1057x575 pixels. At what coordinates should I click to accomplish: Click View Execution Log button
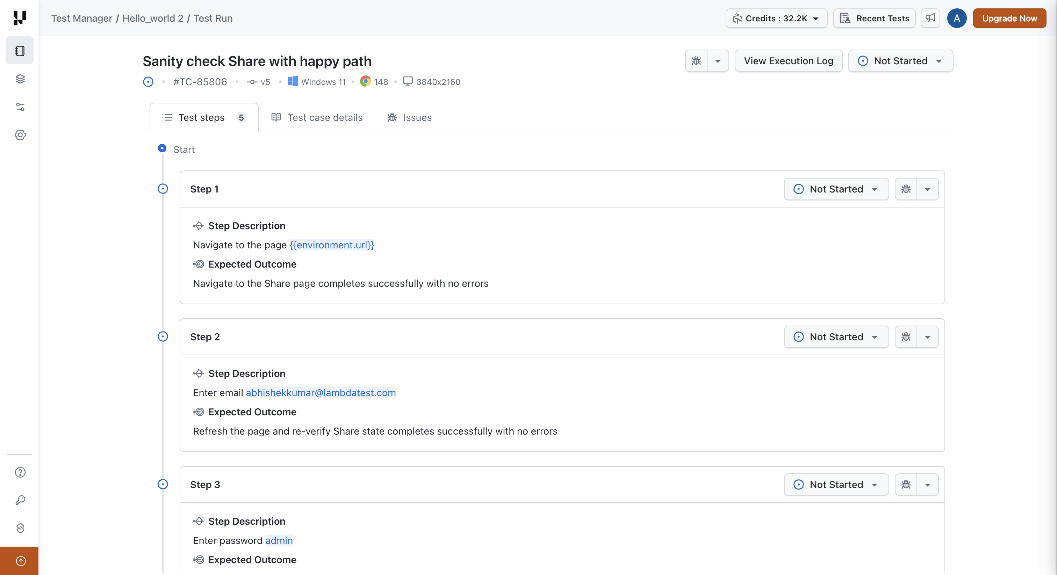coord(788,61)
